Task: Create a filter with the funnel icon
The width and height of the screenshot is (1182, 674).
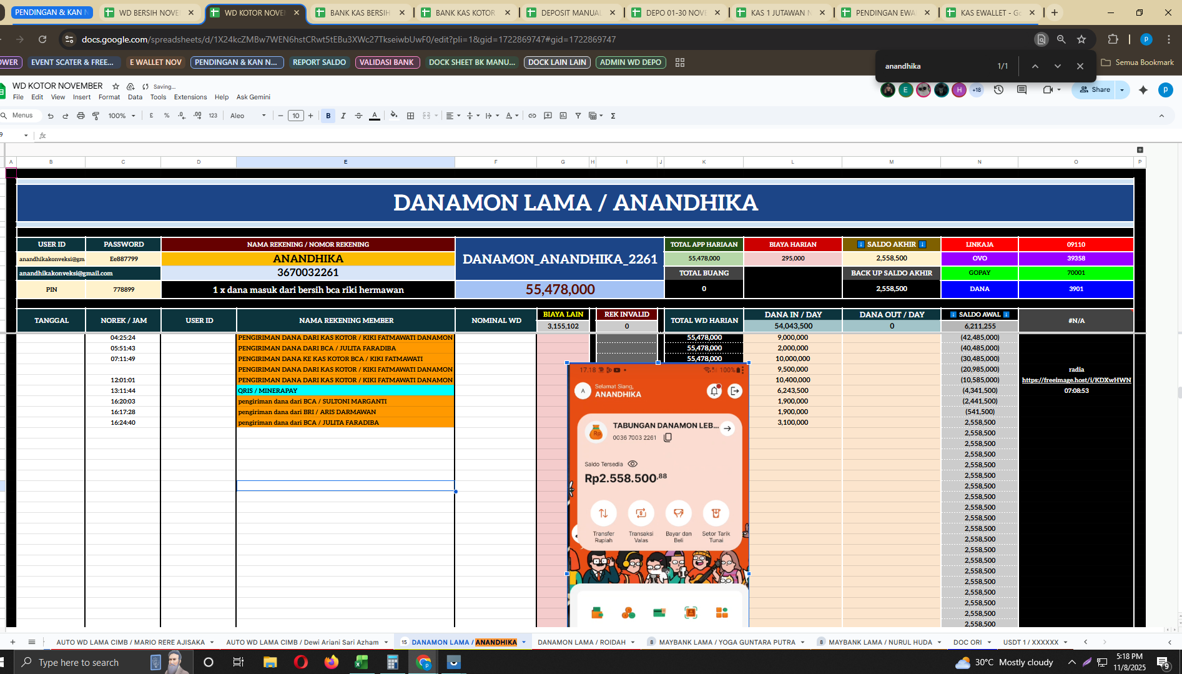Action: (x=578, y=116)
